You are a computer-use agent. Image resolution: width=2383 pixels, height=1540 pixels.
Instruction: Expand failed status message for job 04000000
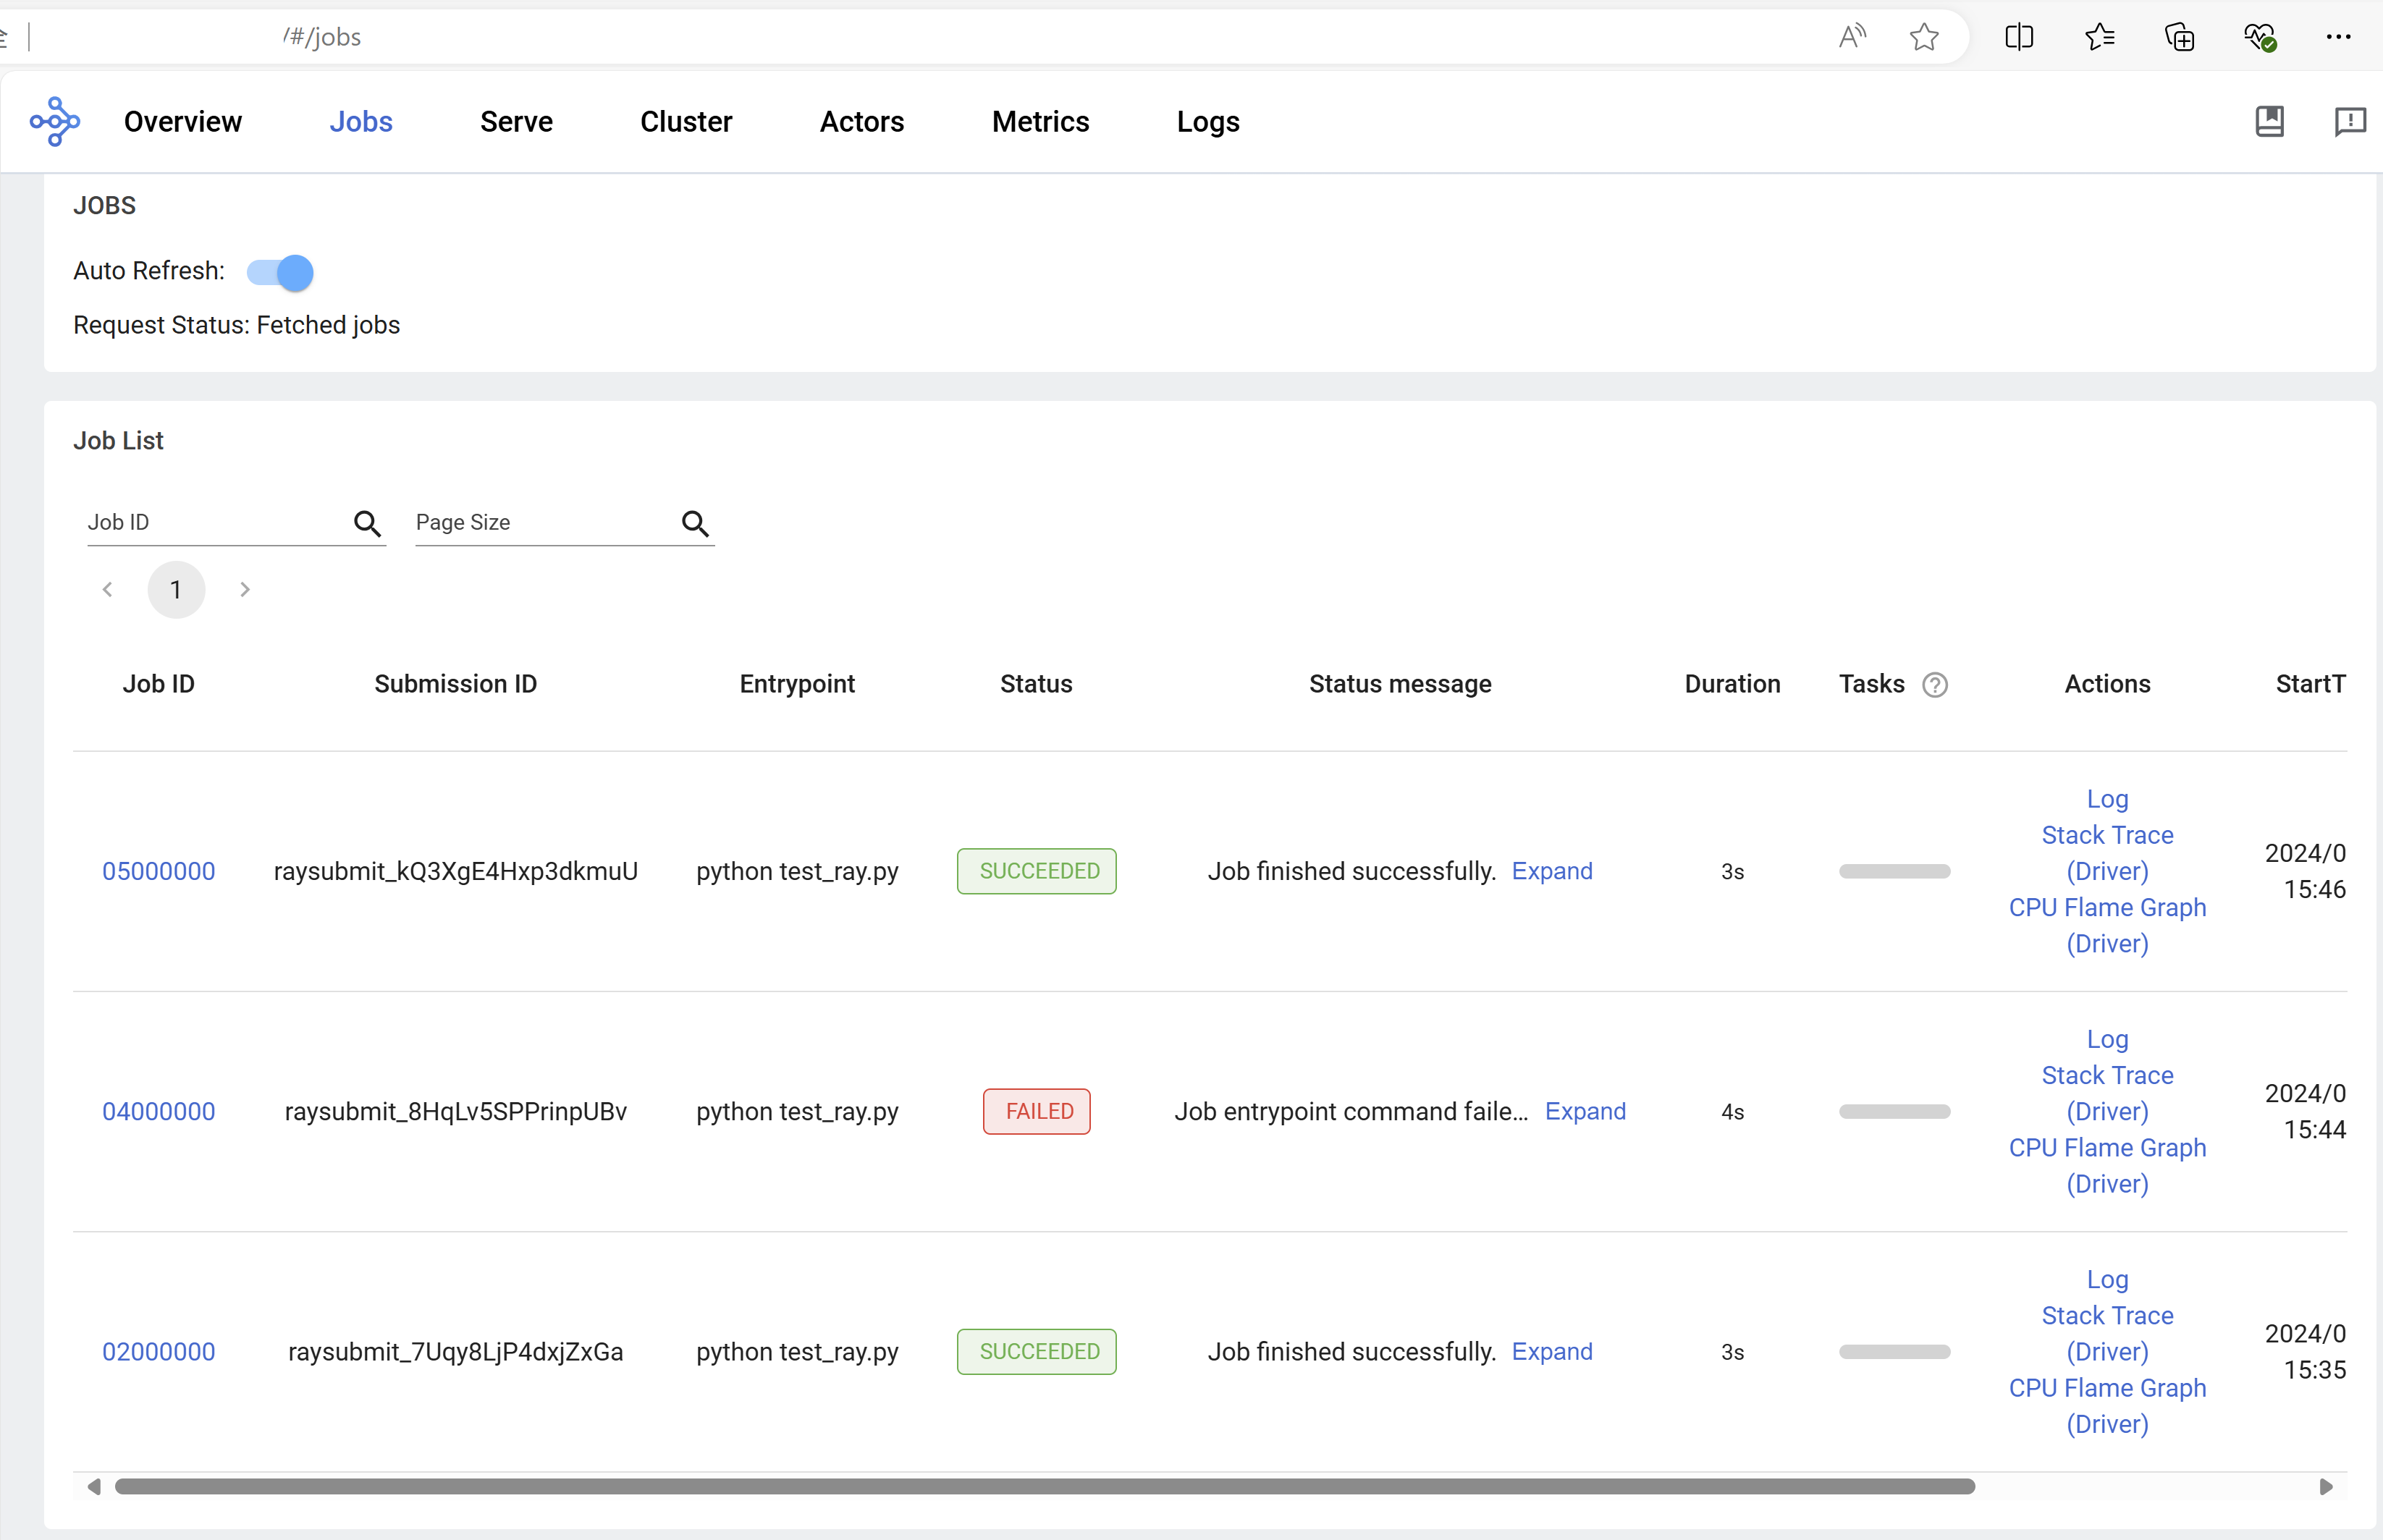click(x=1584, y=1111)
